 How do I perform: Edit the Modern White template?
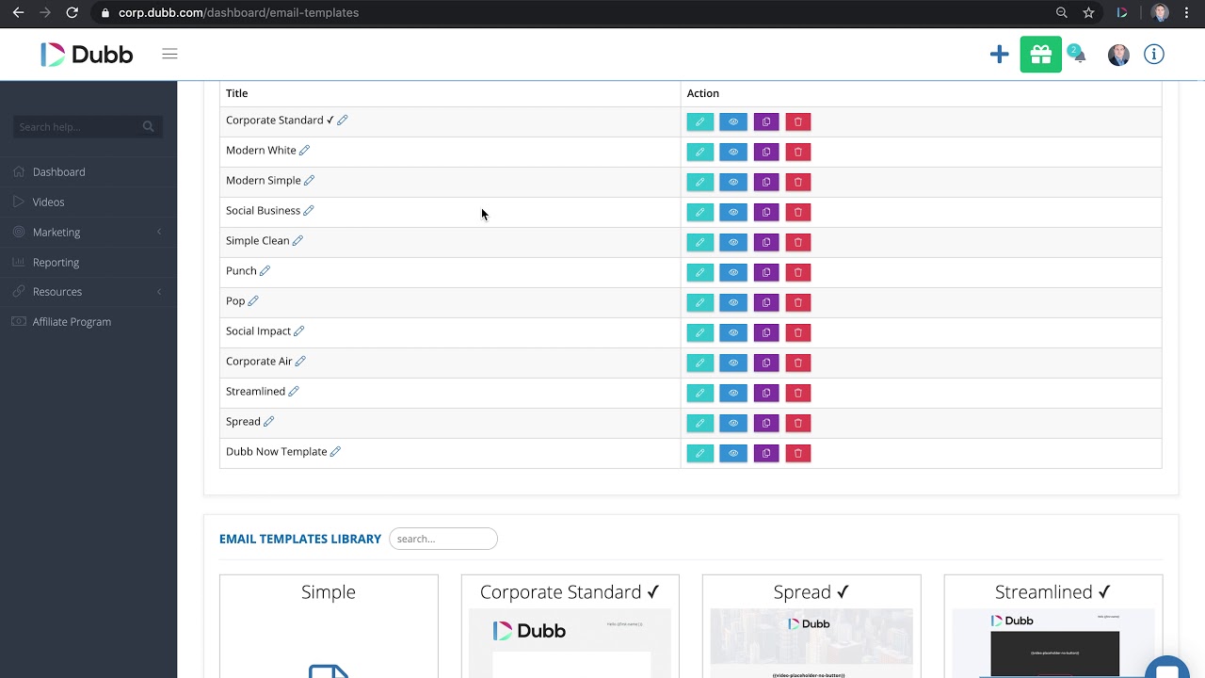coord(699,152)
